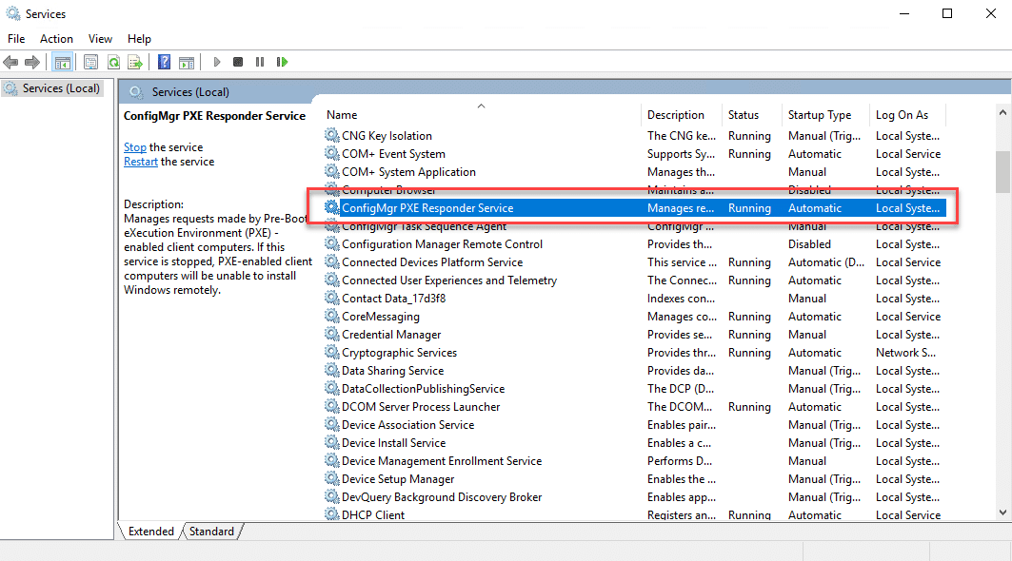The width and height of the screenshot is (1012, 561).
Task: Click the gear icon of DHCP Client
Action: point(331,513)
